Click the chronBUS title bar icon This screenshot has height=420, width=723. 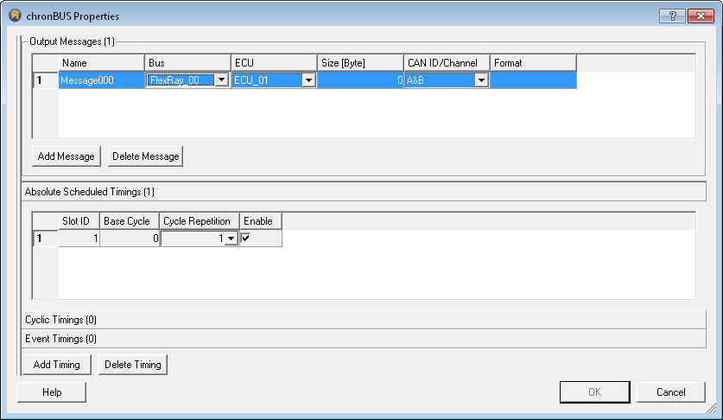coord(15,16)
